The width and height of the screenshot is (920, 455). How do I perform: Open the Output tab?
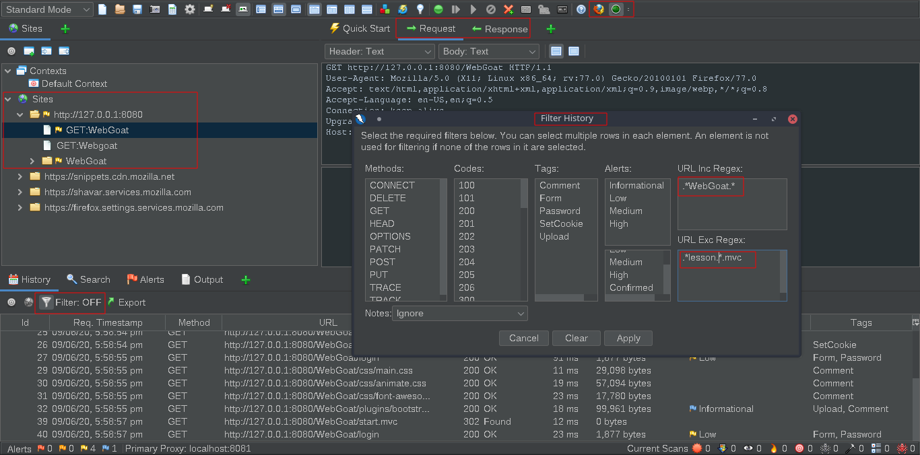(202, 279)
